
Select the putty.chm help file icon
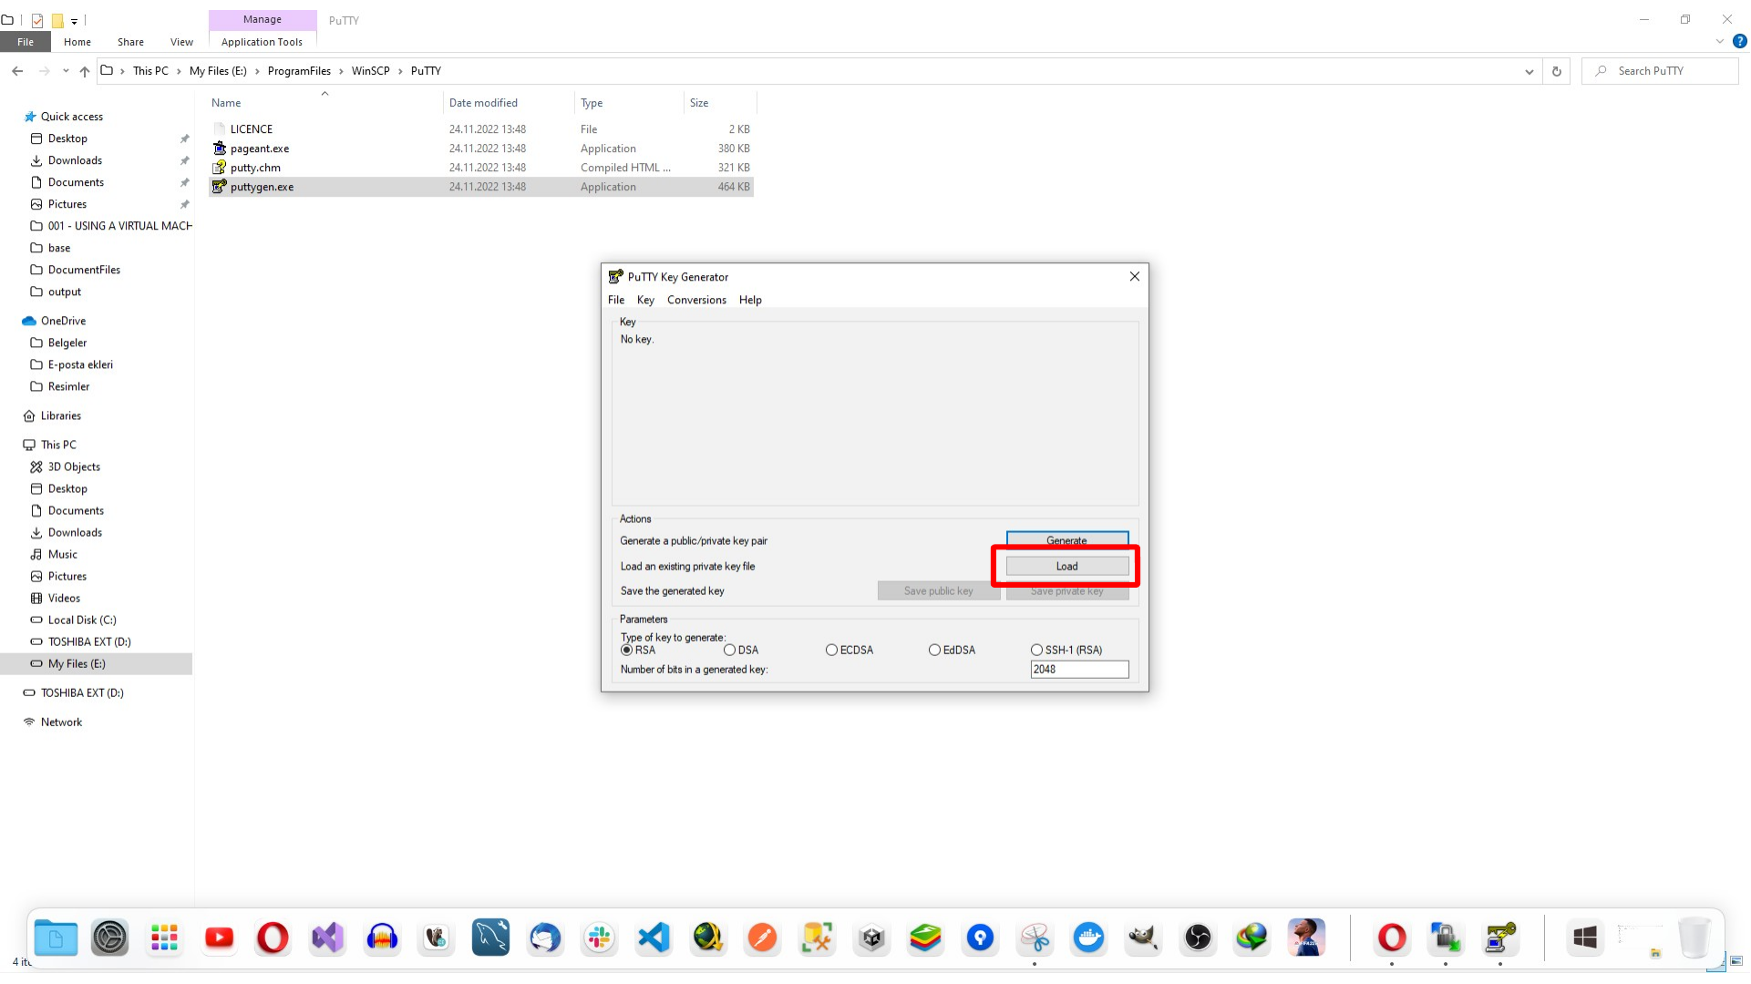point(219,168)
